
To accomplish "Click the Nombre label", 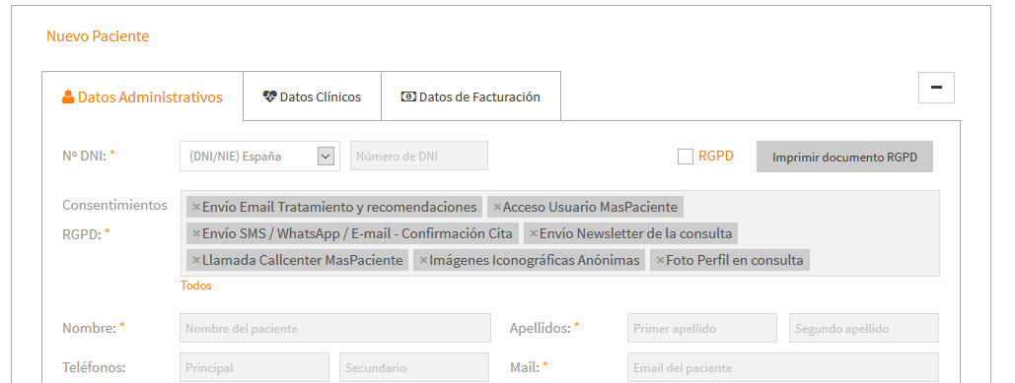I will pyautogui.click(x=93, y=328).
